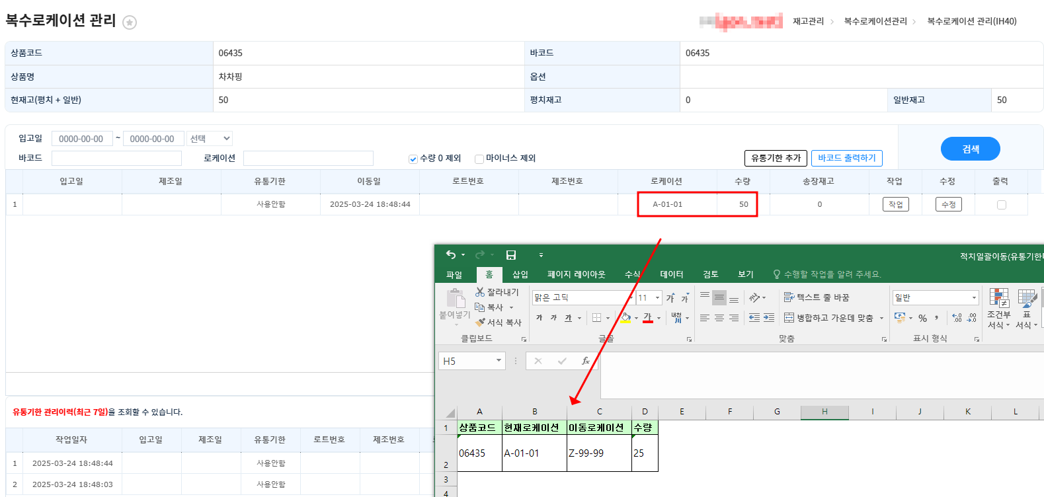Apply percent style with the % icon
This screenshot has height=497, width=1044.
point(922,318)
